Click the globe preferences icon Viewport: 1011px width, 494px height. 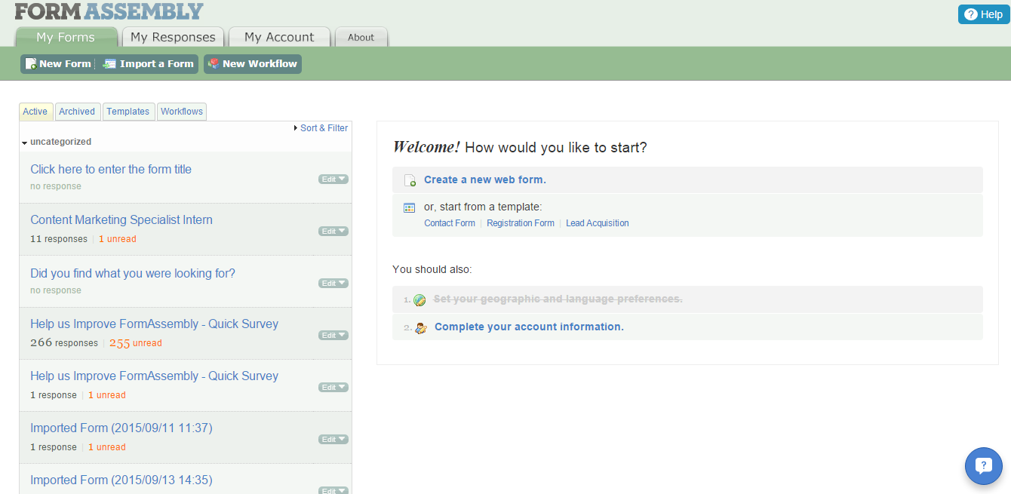420,300
